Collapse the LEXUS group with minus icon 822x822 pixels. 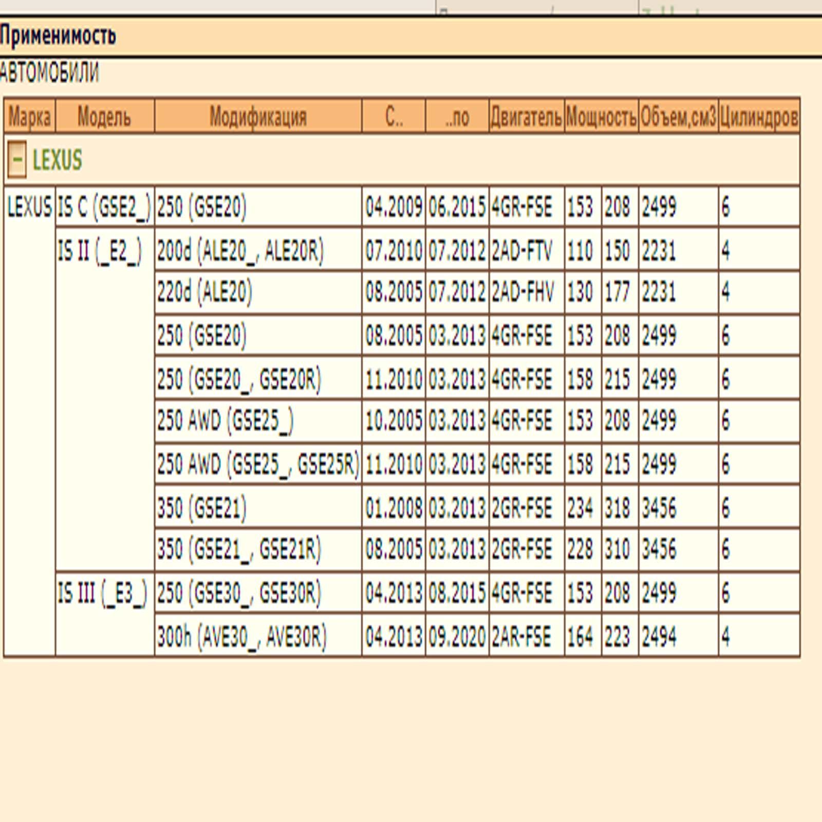(x=17, y=160)
